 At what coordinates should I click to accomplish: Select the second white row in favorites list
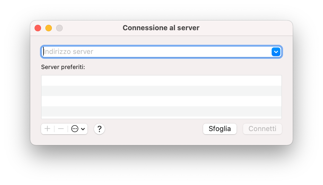pos(161,101)
